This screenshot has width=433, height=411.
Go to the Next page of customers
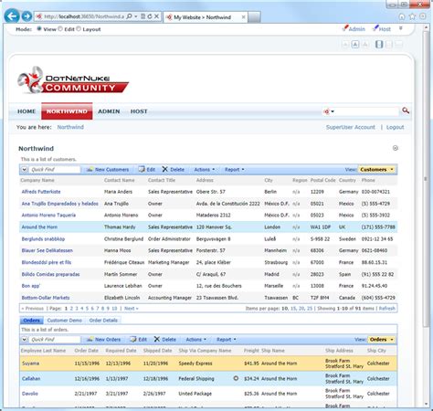[132, 309]
